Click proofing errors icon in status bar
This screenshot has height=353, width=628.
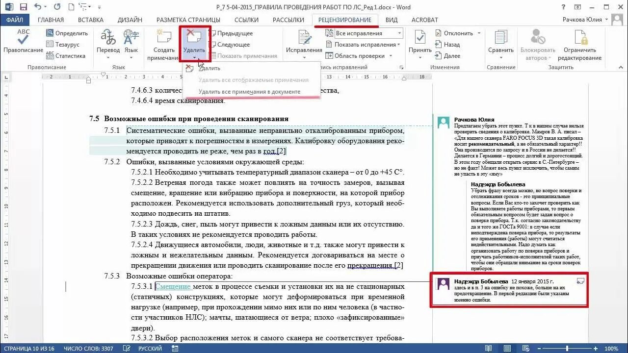click(x=126, y=349)
